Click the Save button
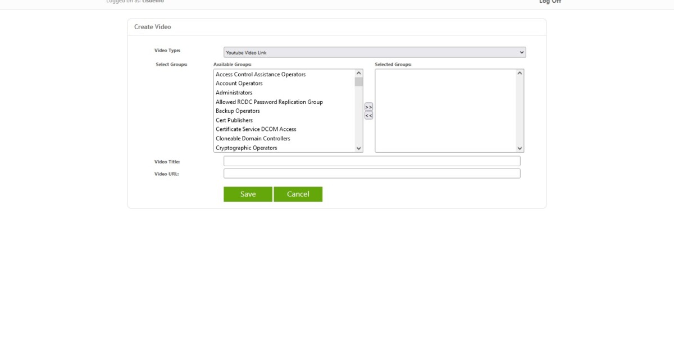 pyautogui.click(x=248, y=194)
